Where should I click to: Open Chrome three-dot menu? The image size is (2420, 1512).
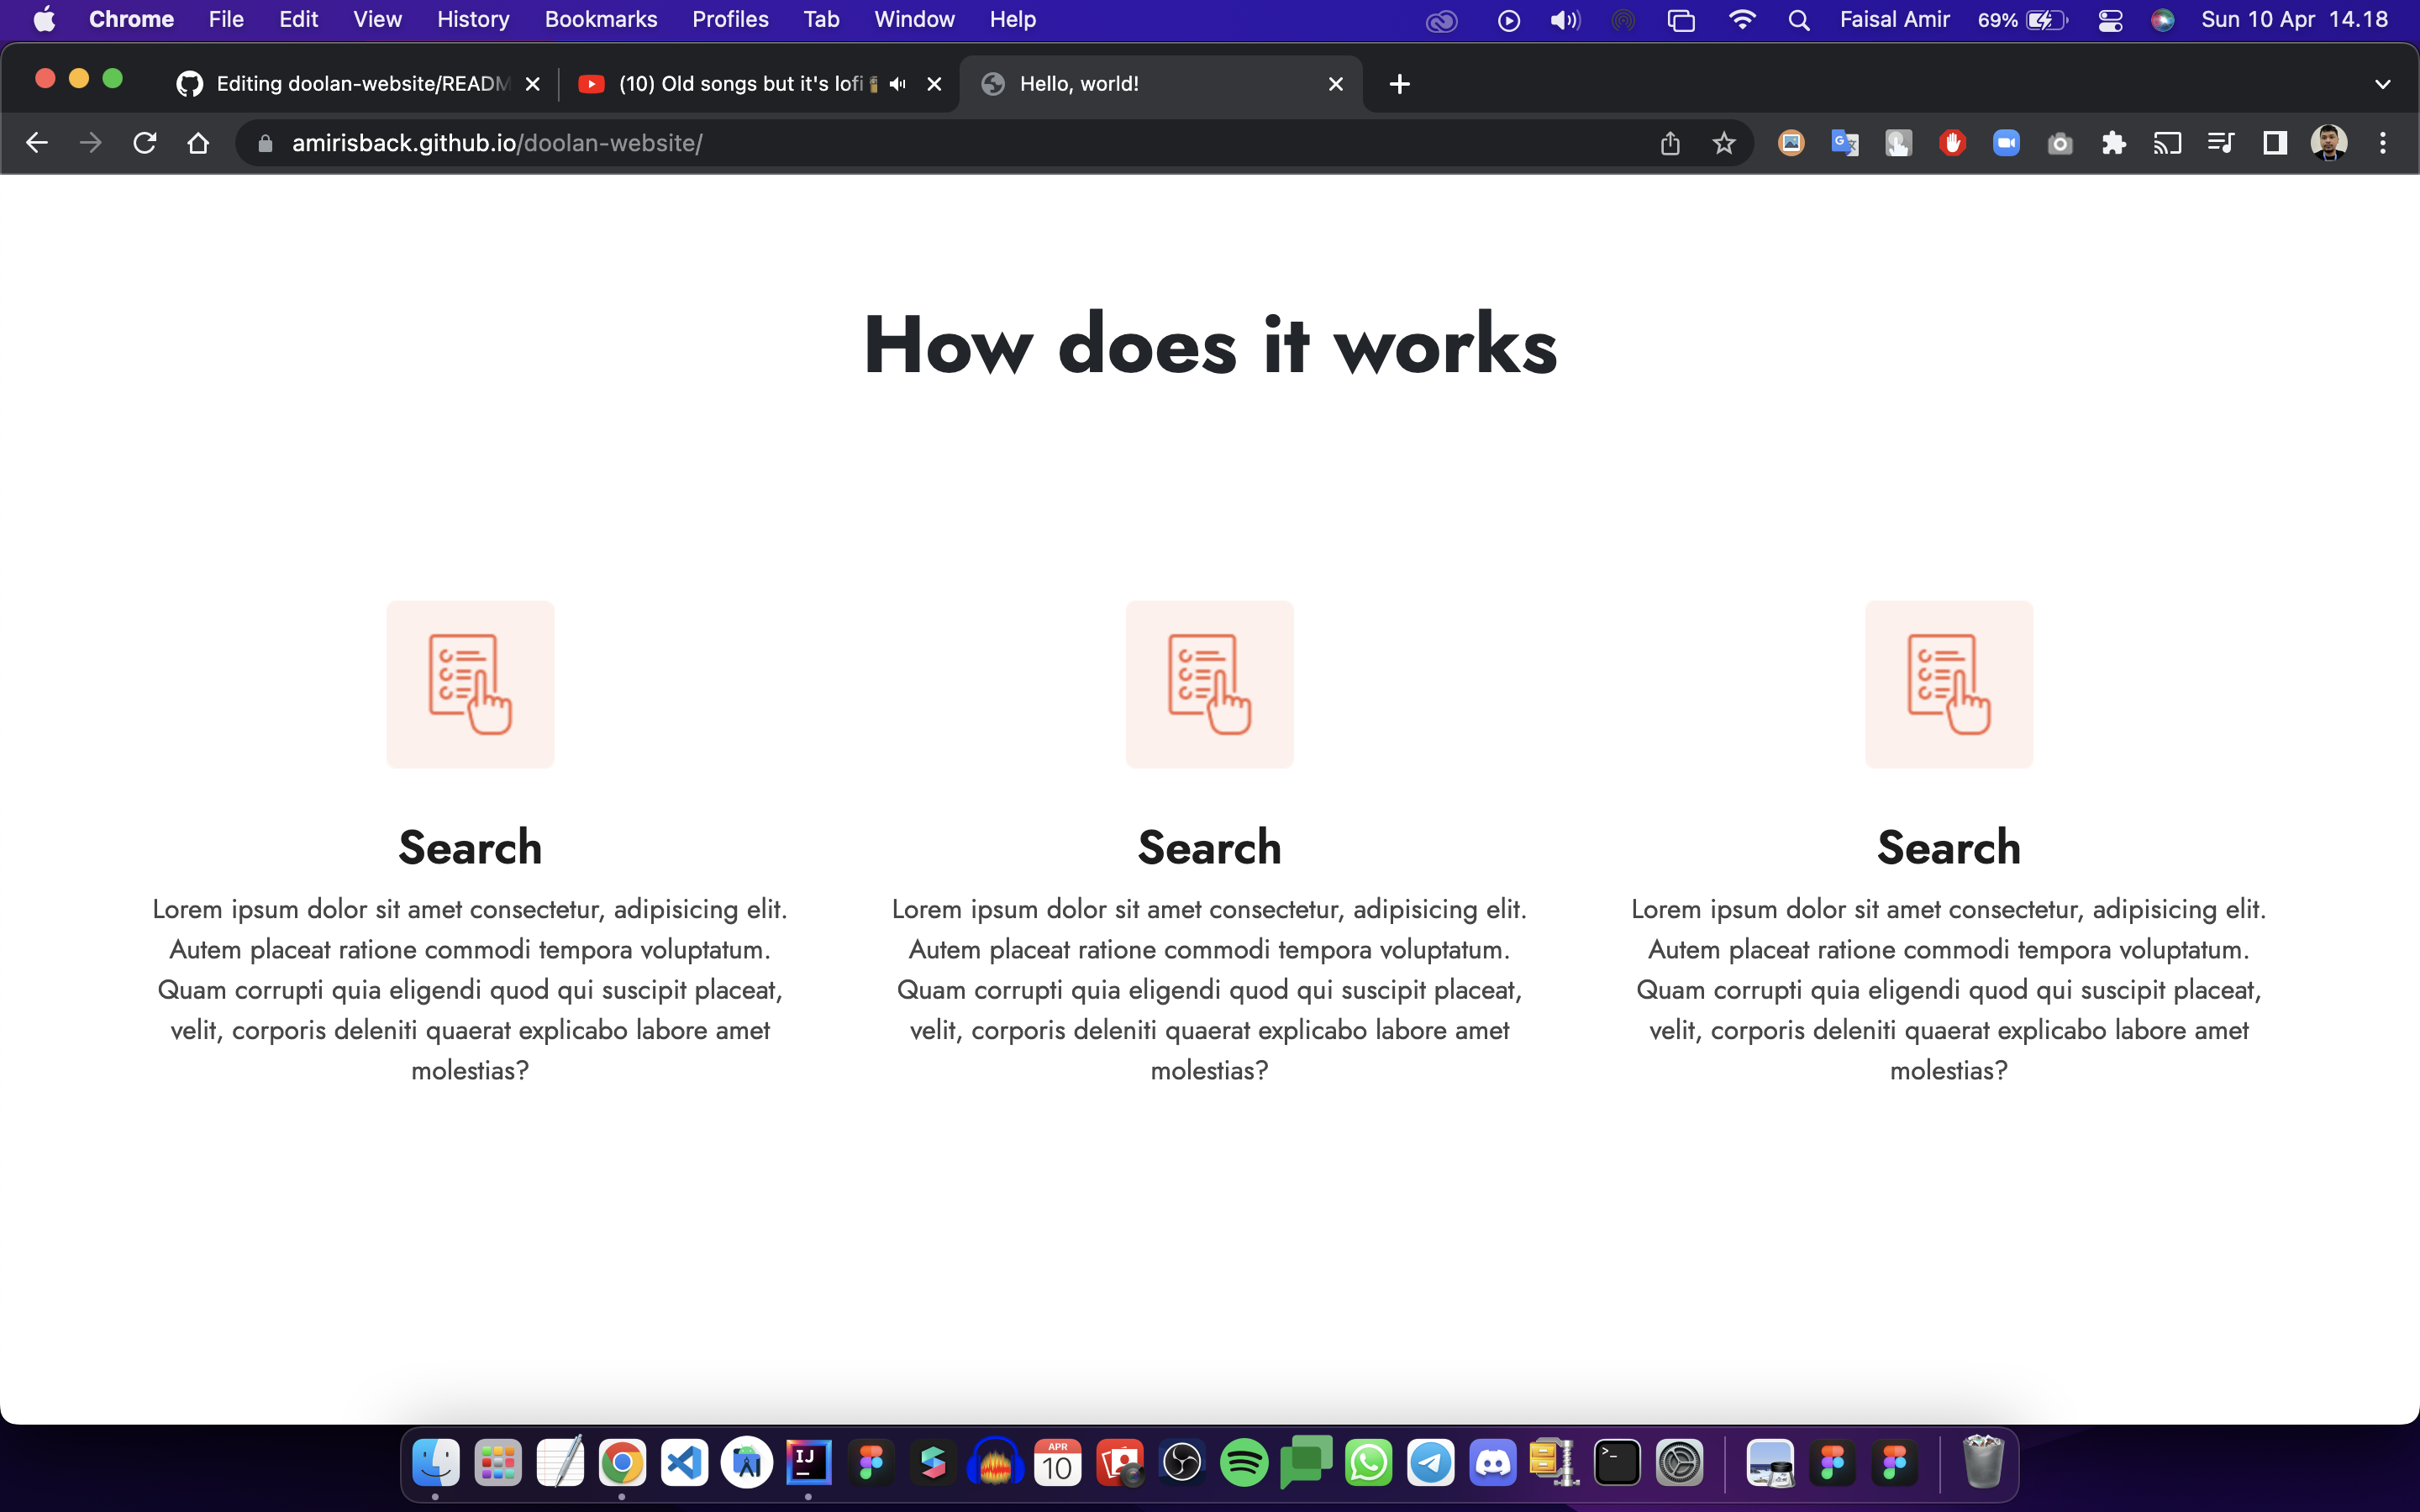2382,143
